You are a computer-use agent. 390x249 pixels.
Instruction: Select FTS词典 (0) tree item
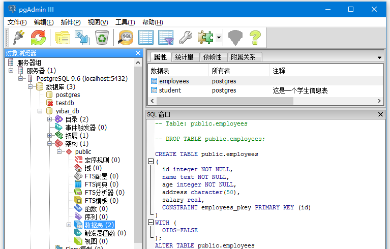[x=102, y=184]
